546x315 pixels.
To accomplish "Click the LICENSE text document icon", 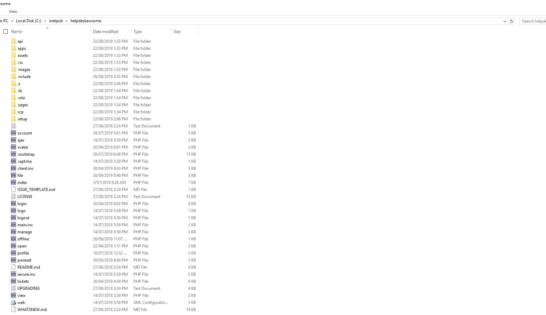I will click(13, 196).
